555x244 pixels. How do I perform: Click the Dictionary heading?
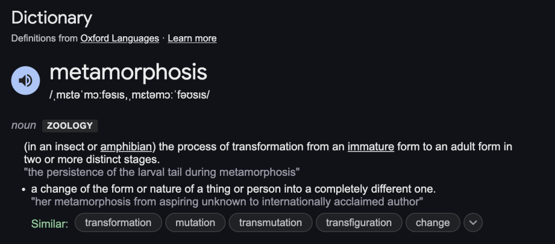[51, 18]
